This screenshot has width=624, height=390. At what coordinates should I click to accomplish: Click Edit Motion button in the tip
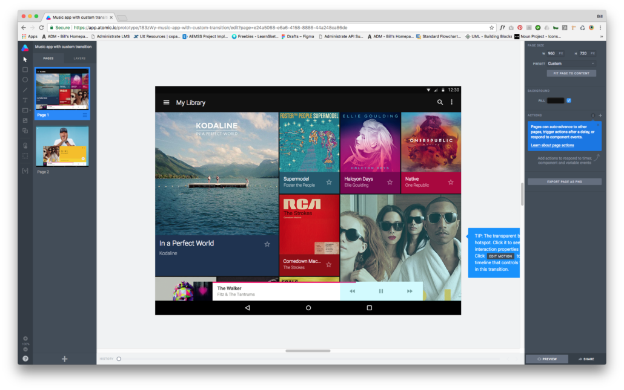(x=500, y=256)
